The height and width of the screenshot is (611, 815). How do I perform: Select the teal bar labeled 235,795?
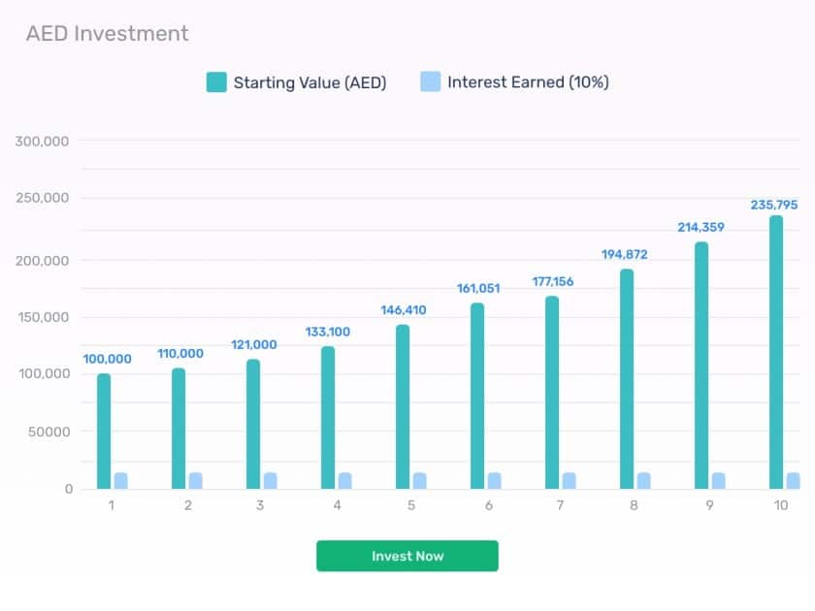pos(776,352)
